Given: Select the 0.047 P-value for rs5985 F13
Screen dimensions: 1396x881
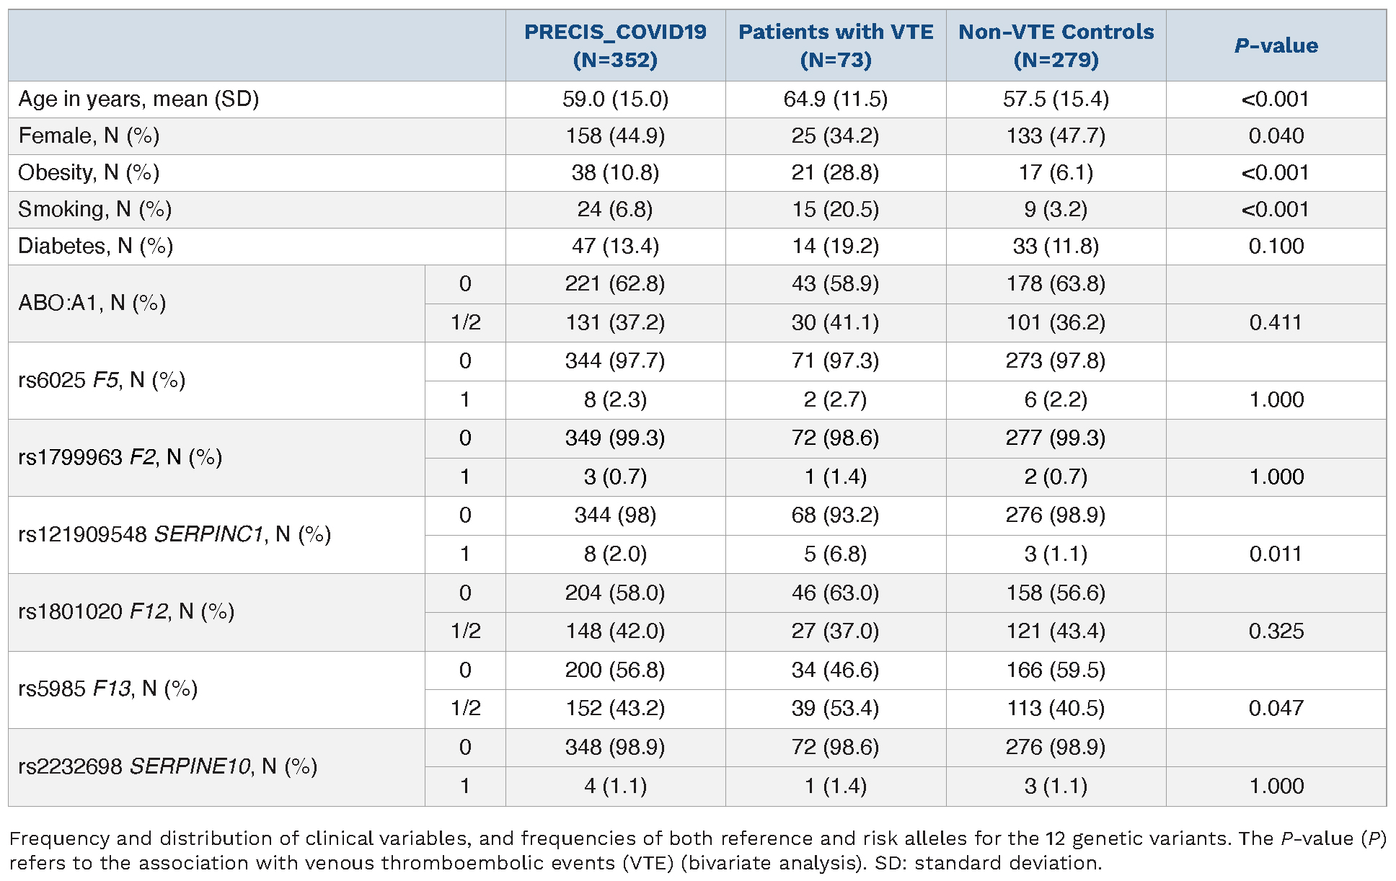Looking at the screenshot, I should [x=1276, y=708].
